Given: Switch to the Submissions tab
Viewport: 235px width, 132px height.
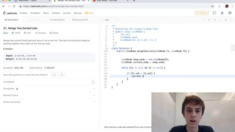Looking at the screenshot, I should coord(57,20).
